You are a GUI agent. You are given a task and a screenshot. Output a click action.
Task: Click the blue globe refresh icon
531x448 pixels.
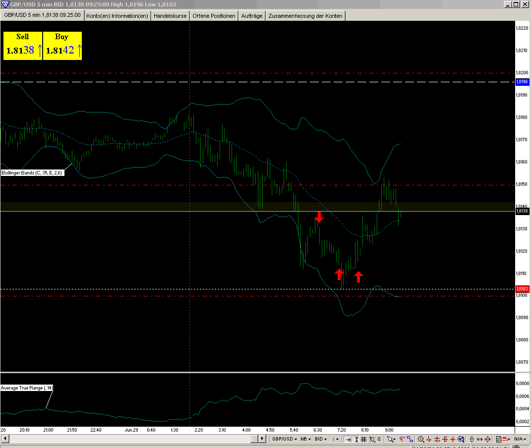[x=461, y=439]
